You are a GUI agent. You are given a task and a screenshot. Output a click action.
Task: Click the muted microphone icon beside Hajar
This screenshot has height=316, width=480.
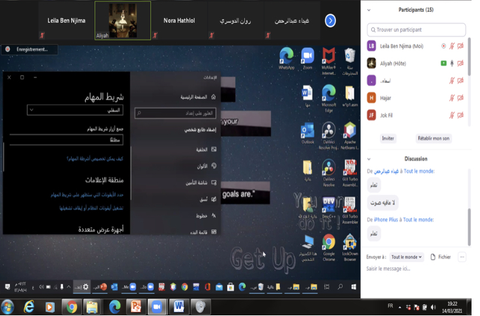click(451, 98)
